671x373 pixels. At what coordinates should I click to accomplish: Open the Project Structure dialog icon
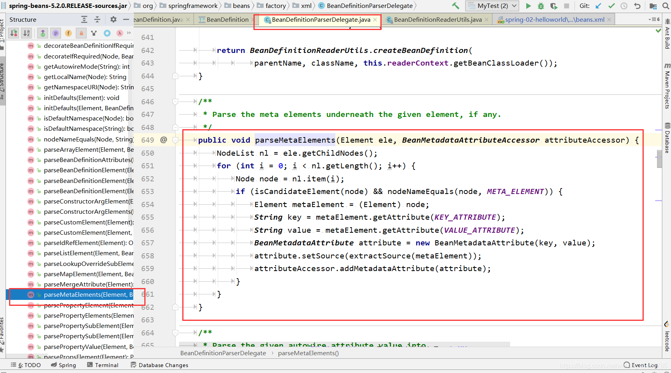(653, 6)
